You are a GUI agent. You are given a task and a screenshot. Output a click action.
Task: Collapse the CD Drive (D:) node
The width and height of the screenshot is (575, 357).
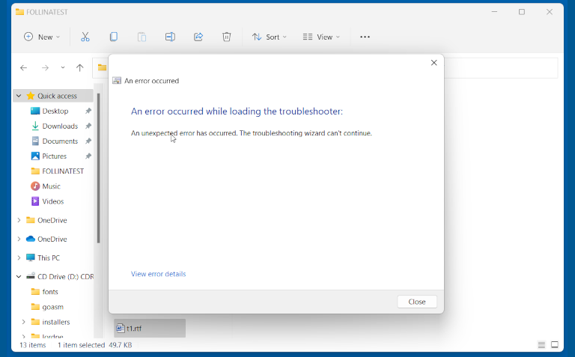[x=19, y=276]
